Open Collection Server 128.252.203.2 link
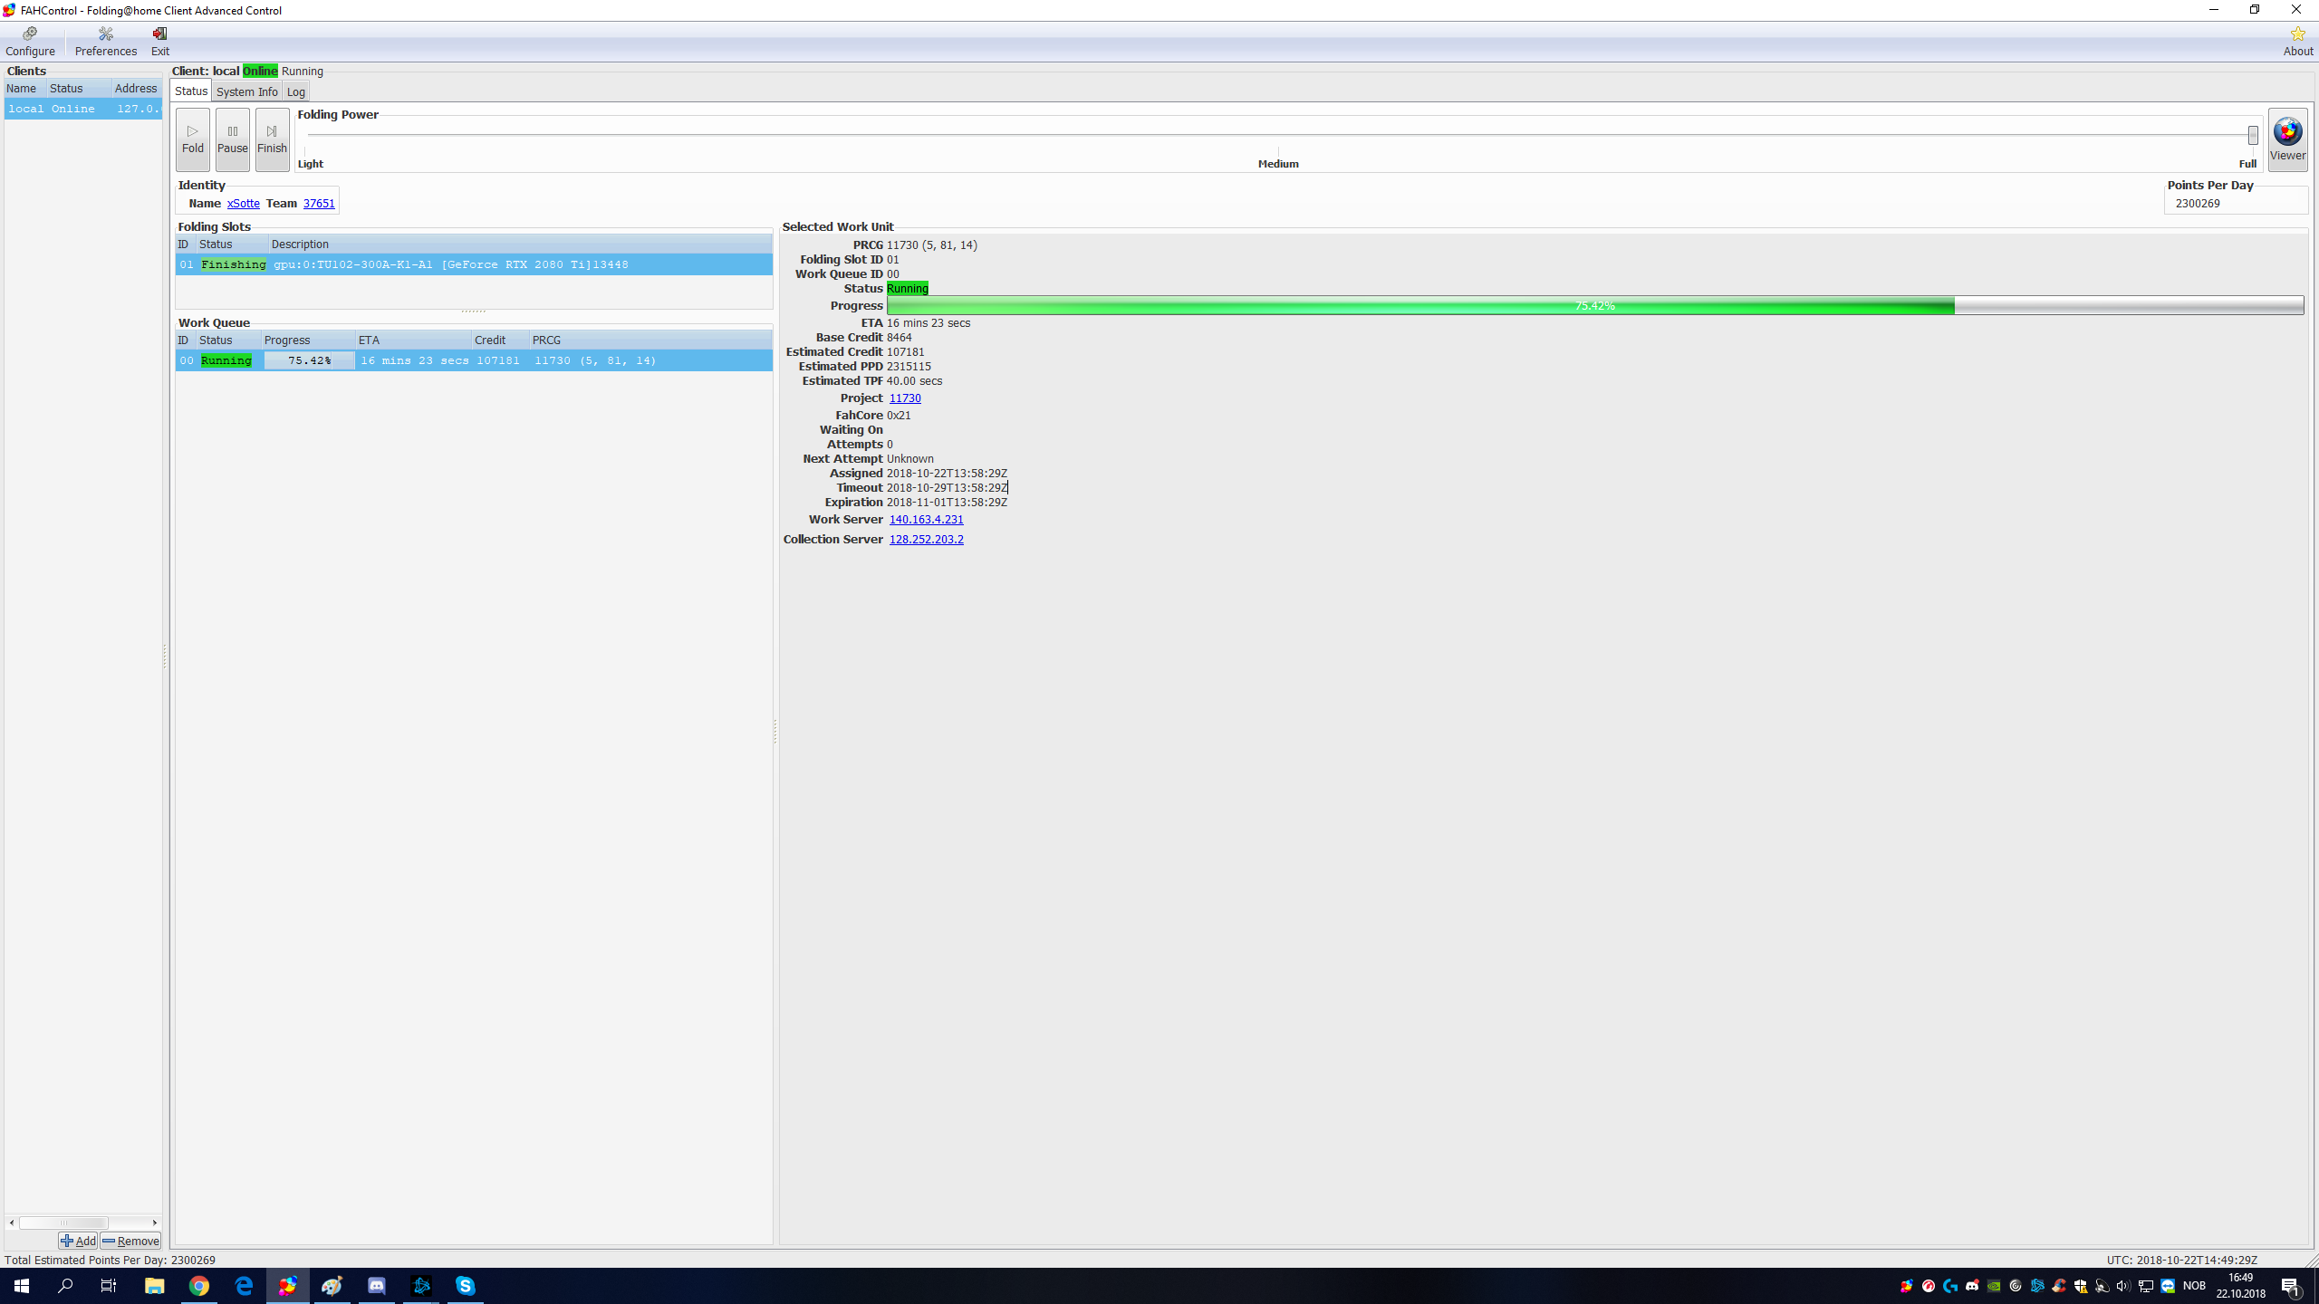Viewport: 2319px width, 1304px height. 926,539
